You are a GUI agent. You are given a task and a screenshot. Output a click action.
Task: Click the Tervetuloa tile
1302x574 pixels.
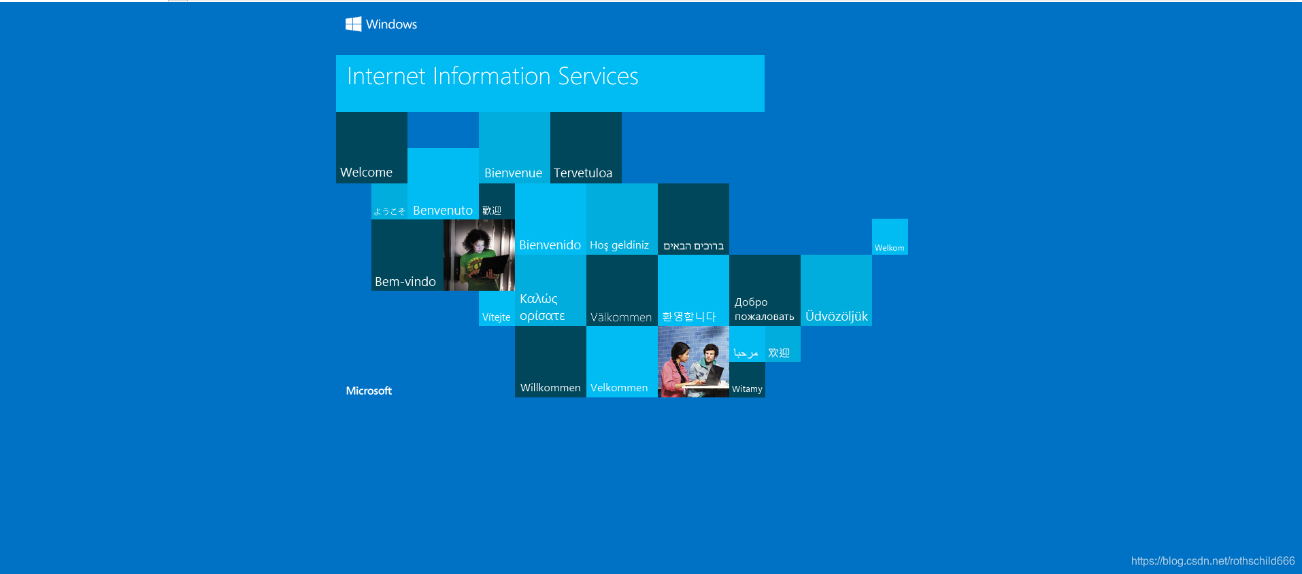pos(586,147)
